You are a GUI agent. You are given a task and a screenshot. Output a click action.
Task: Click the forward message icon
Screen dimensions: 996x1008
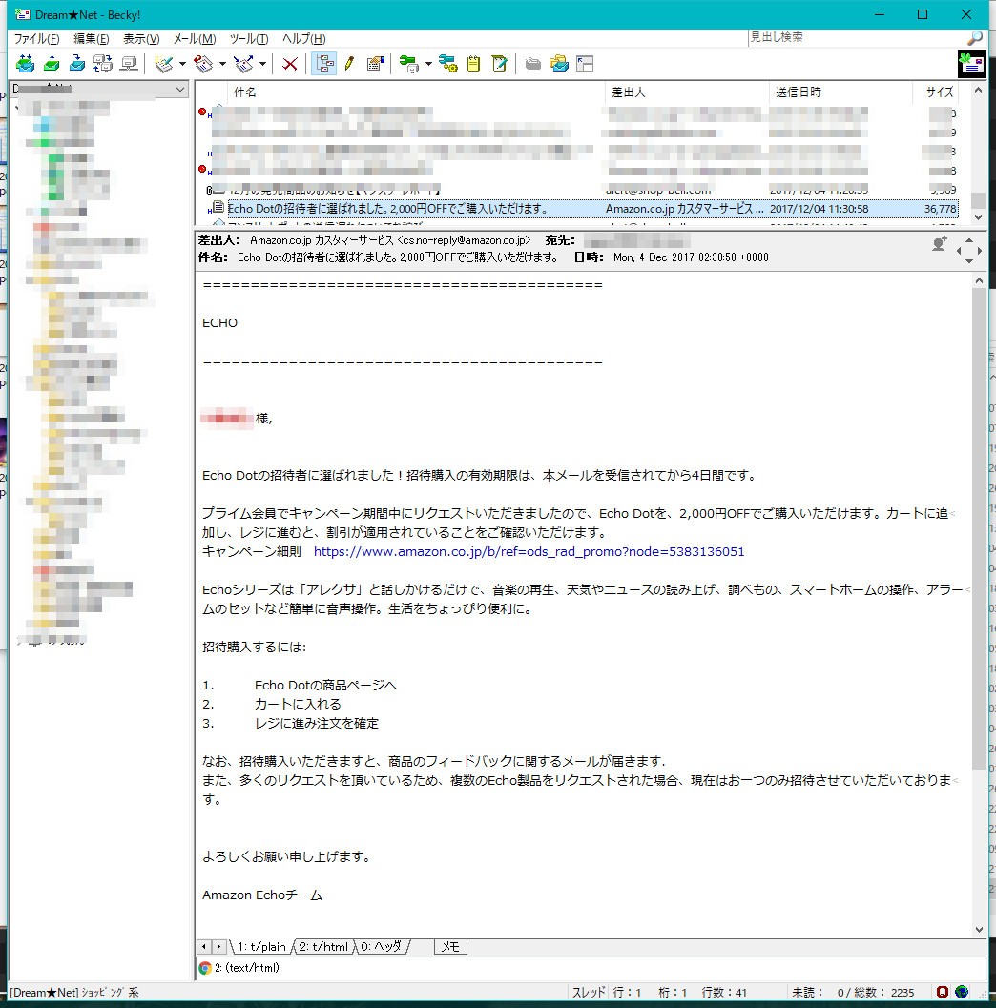243,64
